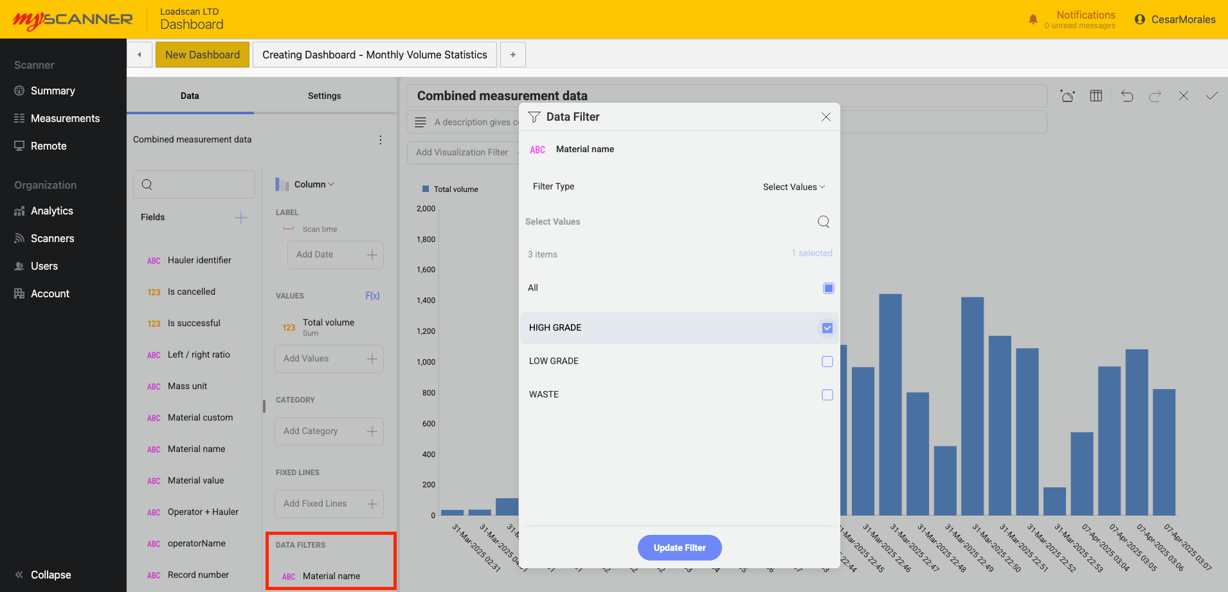Open the Column chart type dropdown
This screenshot has height=592, width=1228.
pos(314,184)
